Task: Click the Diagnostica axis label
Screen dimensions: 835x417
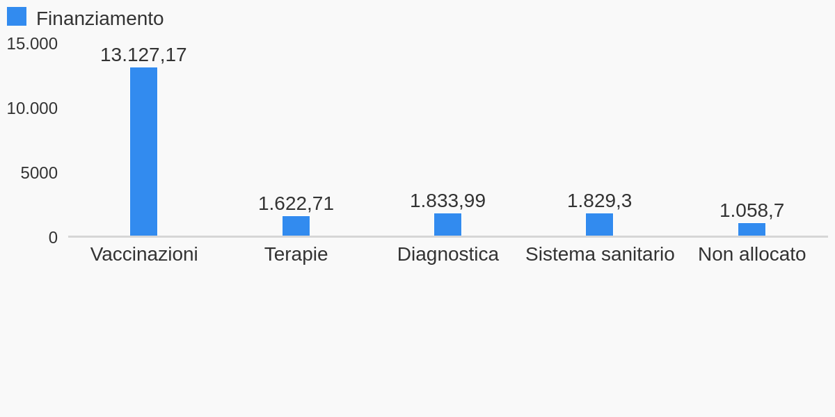Action: click(x=447, y=254)
